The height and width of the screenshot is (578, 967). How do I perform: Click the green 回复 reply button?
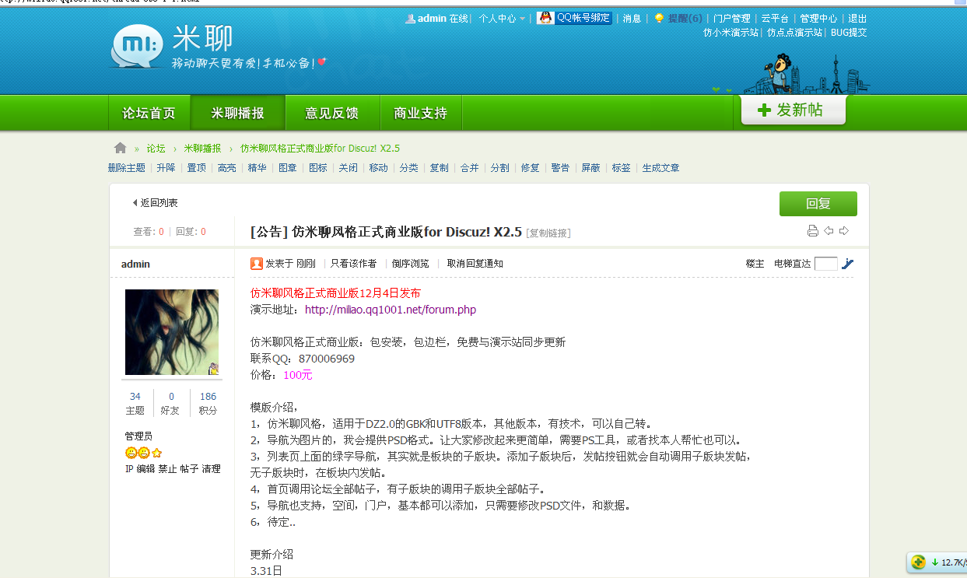tap(818, 204)
